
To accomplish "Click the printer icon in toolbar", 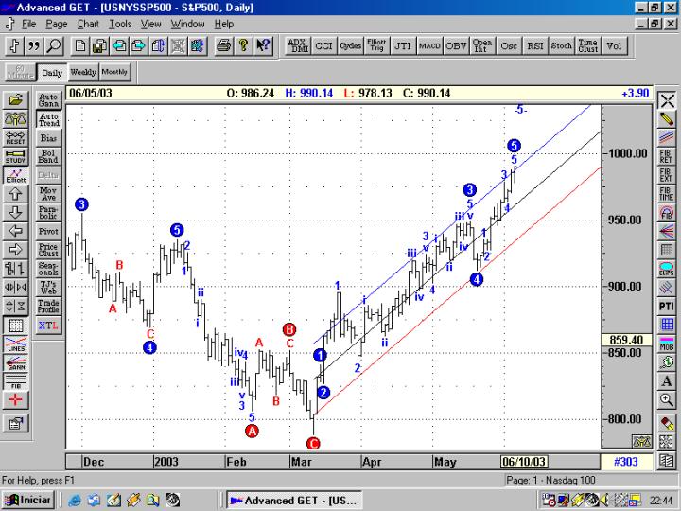I will 223,45.
